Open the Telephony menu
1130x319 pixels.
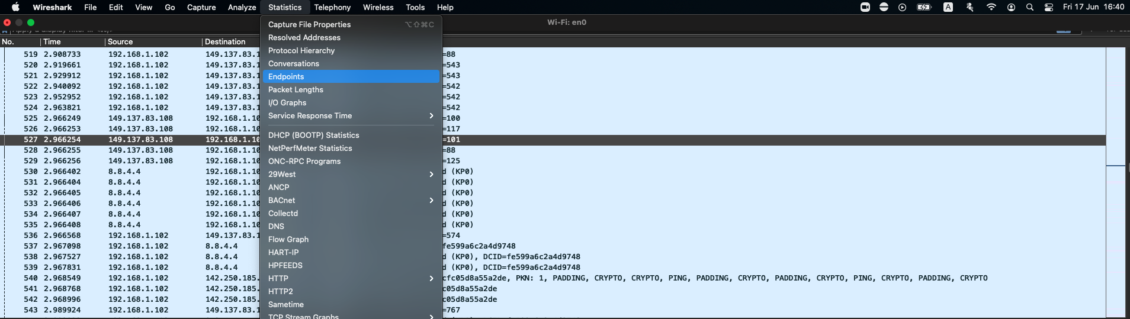click(332, 7)
